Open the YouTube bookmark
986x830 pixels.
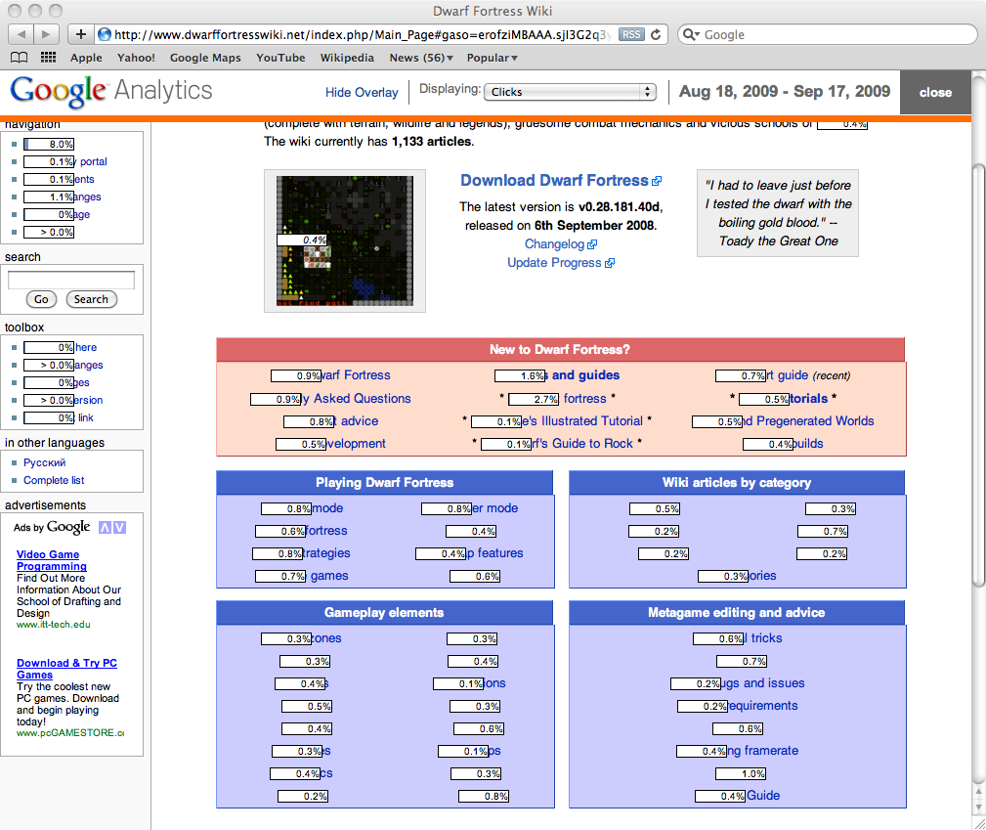280,58
